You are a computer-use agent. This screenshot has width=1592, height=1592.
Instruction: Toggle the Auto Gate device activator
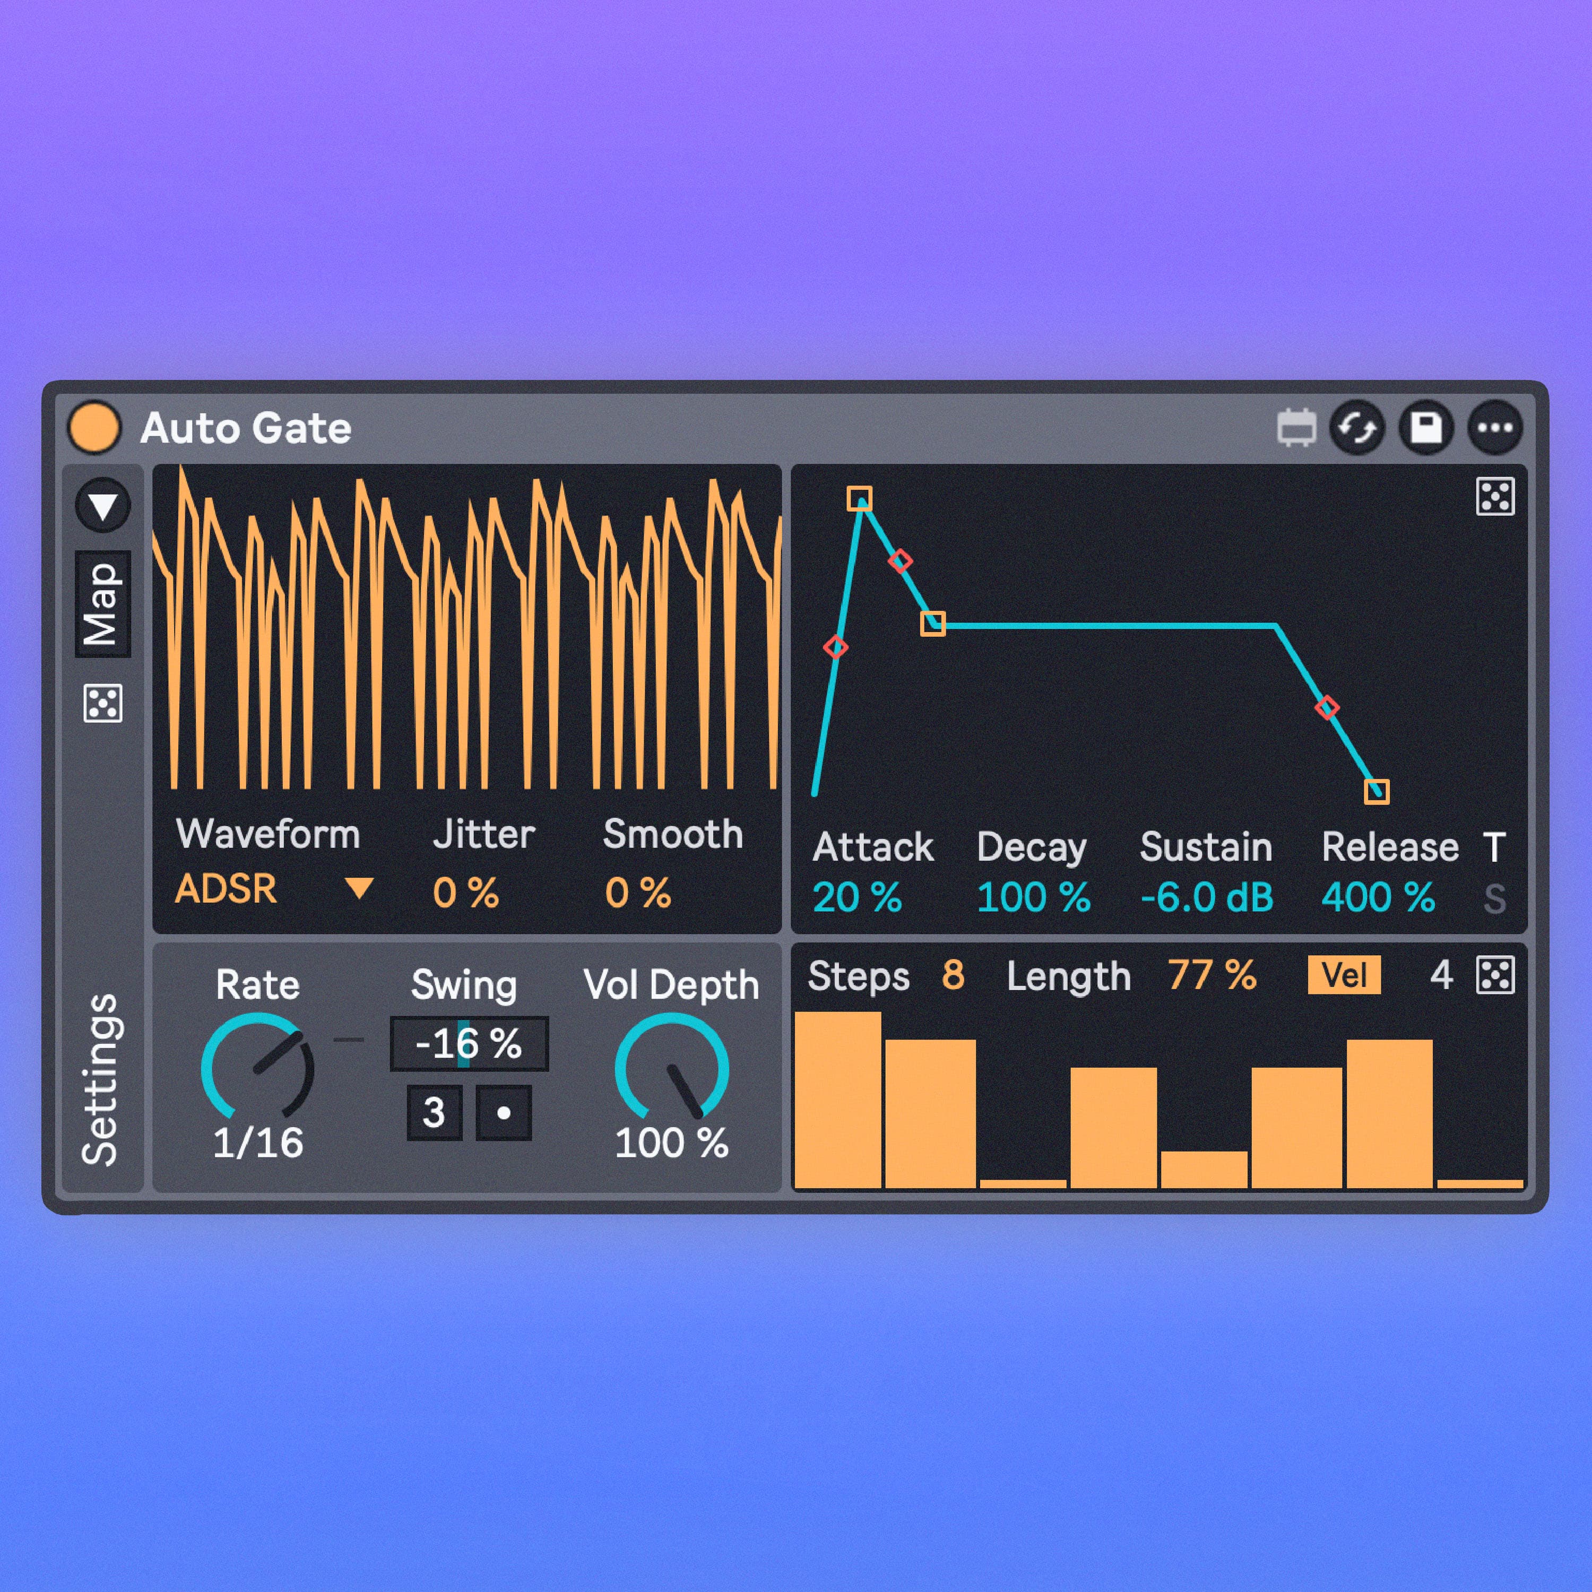tap(94, 428)
